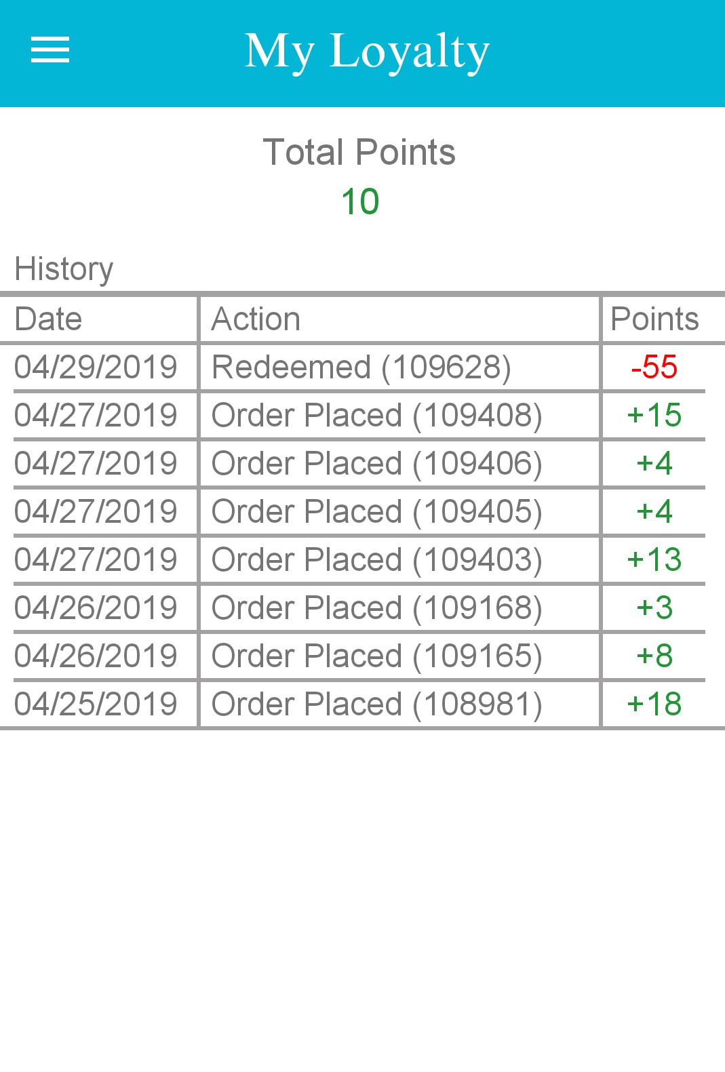Image resolution: width=725 pixels, height=1072 pixels.
Task: Select the Date column header
Action: (49, 319)
